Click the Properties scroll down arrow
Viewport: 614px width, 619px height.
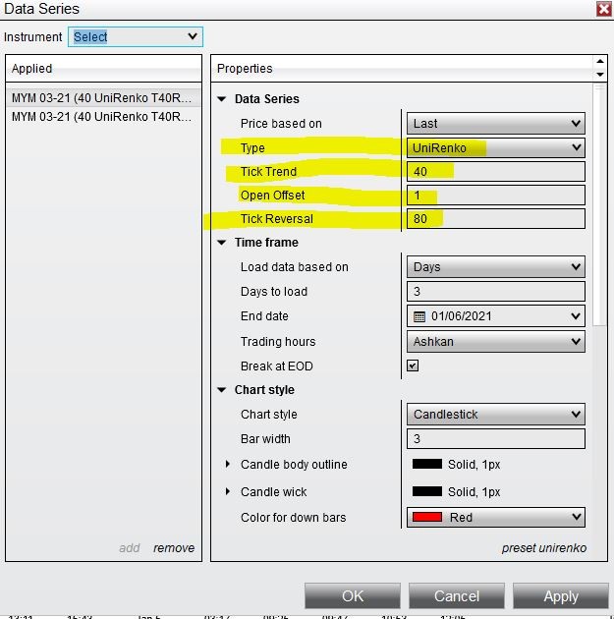click(600, 75)
